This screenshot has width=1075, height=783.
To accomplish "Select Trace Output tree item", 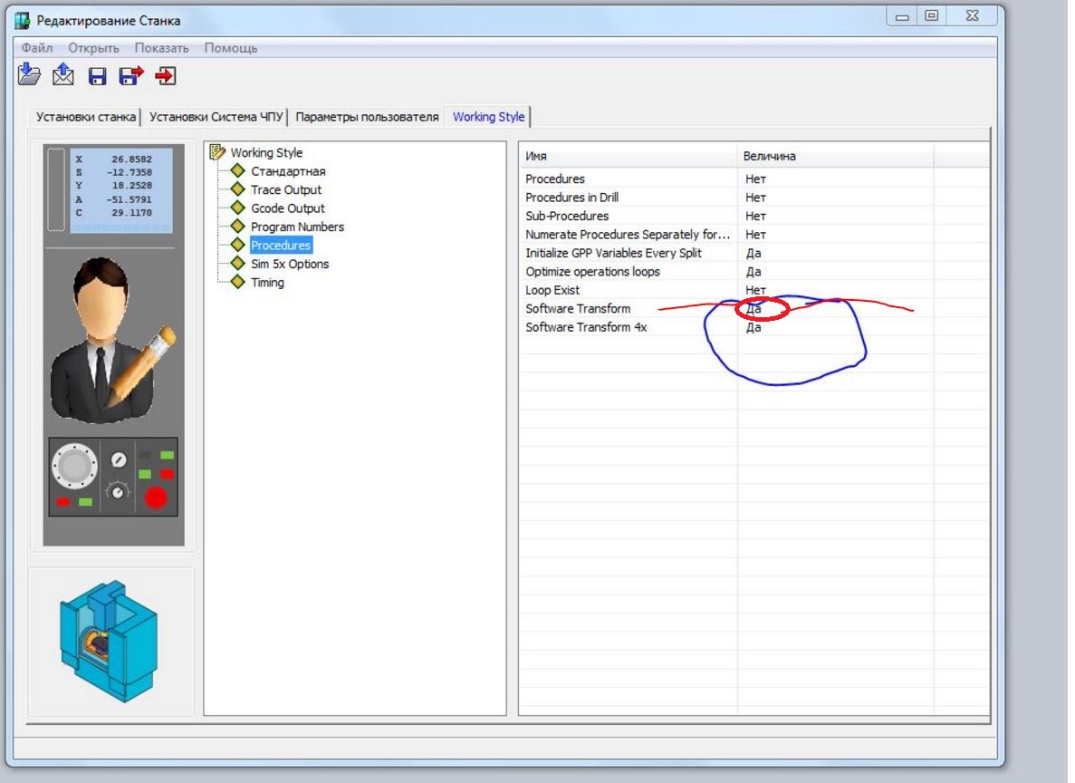I will [286, 189].
